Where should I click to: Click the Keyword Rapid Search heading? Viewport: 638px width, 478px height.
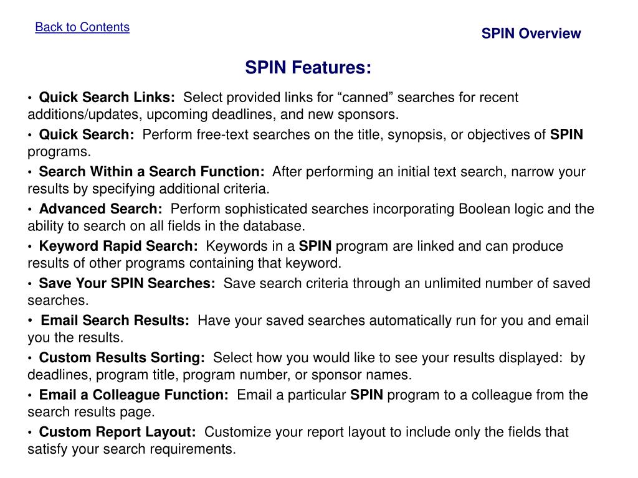coord(118,246)
